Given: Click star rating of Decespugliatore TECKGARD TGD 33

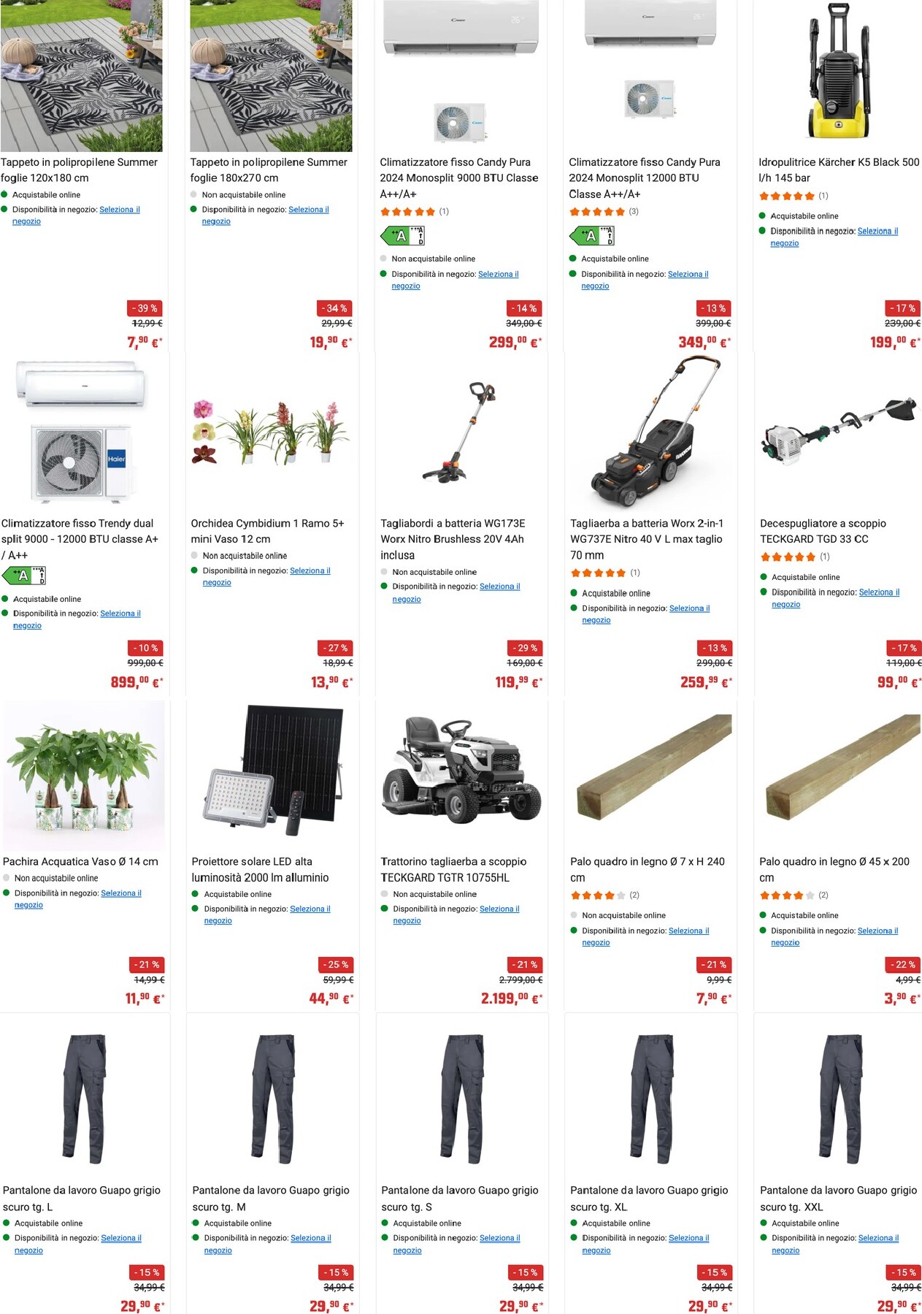Looking at the screenshot, I should [x=788, y=557].
